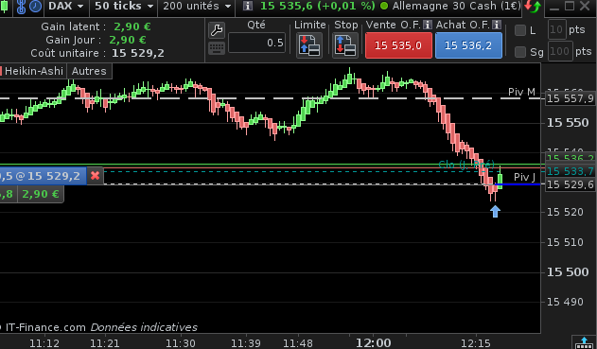Click the 11:21 time axis label
Screen dimensions: 597x349
(105, 343)
